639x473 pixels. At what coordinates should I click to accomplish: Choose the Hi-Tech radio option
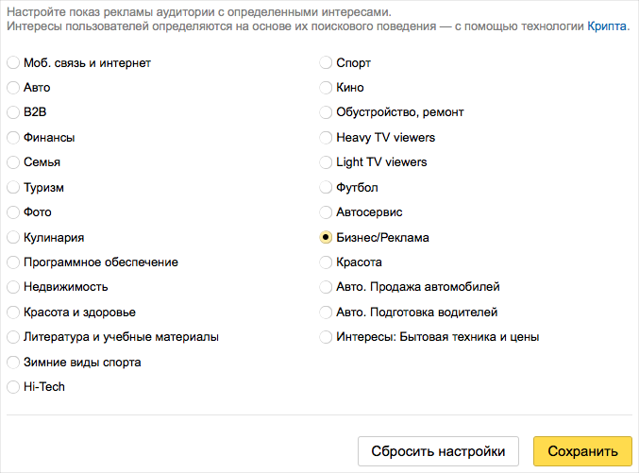pos(13,386)
